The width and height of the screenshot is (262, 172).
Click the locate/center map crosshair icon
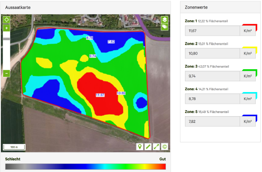coord(7,20)
